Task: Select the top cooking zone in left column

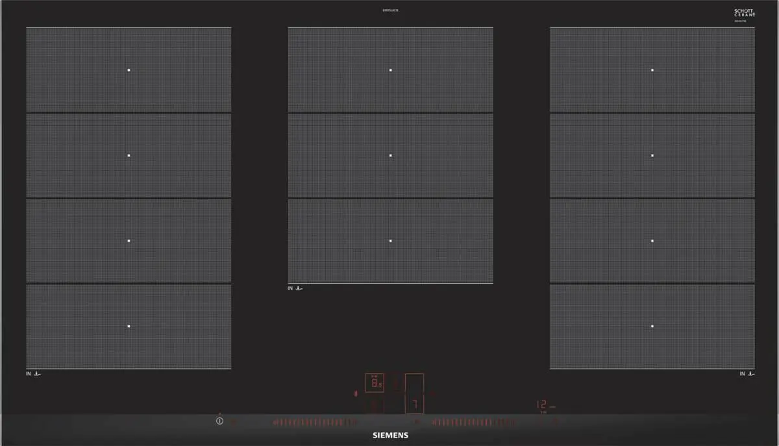Action: (x=129, y=69)
